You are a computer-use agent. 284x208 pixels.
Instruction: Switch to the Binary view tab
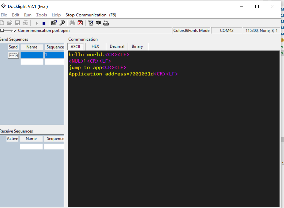coord(138,46)
